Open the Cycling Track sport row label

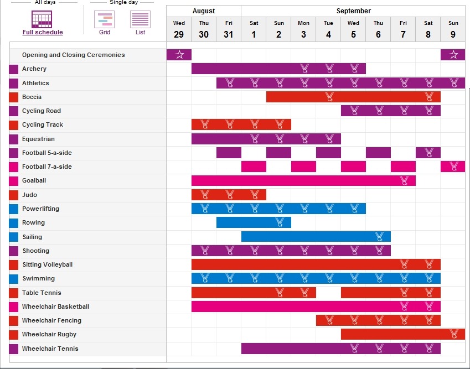tap(43, 124)
